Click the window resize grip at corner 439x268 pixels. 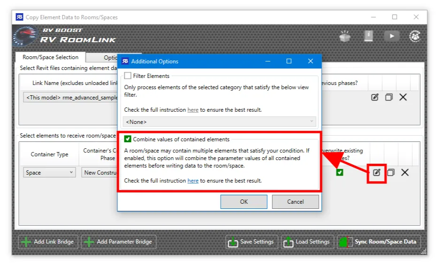(x=424, y=252)
